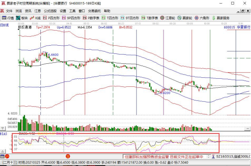Open the 六角形 hexagon tool
Image resolution: width=251 pixels, height=166 pixels.
202,18
